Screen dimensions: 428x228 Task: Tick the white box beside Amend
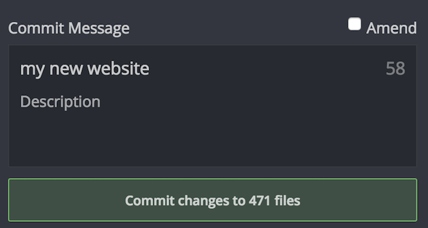click(x=354, y=24)
